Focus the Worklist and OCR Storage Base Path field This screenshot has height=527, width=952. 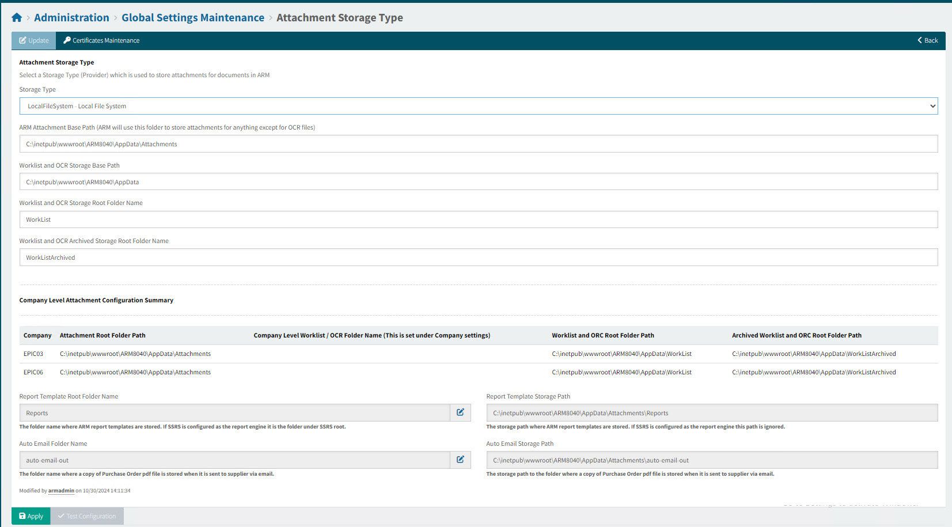click(x=478, y=182)
